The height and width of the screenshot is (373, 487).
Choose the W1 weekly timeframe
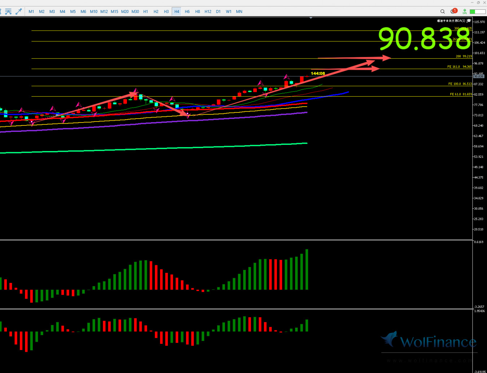[229, 12]
